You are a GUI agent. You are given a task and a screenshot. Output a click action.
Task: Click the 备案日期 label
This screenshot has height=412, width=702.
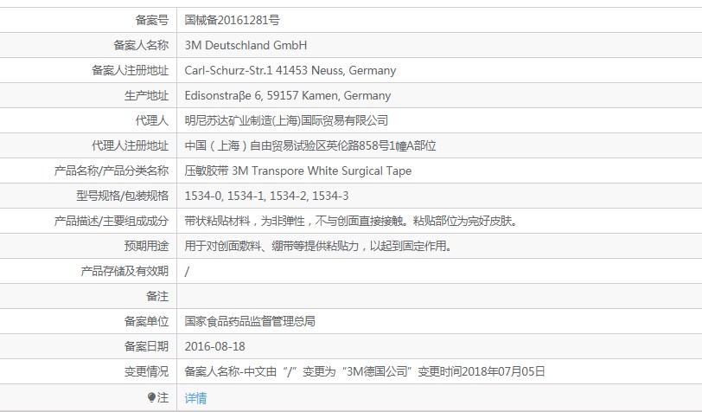tap(146, 346)
